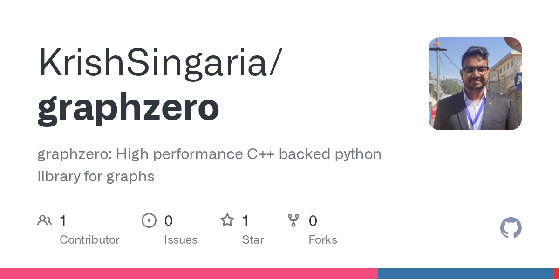
Task: Click the Issues label
Action: coord(181,240)
